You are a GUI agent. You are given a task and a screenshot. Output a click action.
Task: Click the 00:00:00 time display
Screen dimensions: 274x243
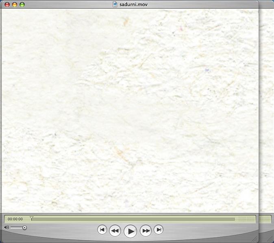pos(15,219)
